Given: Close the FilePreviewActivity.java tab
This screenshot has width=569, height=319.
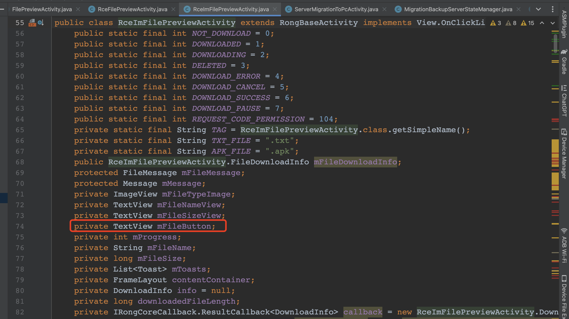Looking at the screenshot, I should 78,9.
